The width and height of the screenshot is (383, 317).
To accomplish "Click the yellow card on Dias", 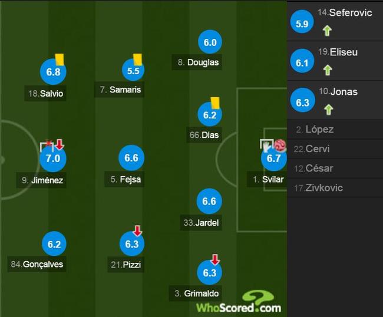I will coord(215,103).
